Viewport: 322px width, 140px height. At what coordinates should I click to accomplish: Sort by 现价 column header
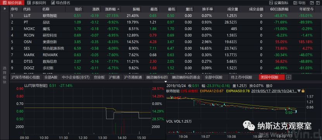tap(78, 9)
